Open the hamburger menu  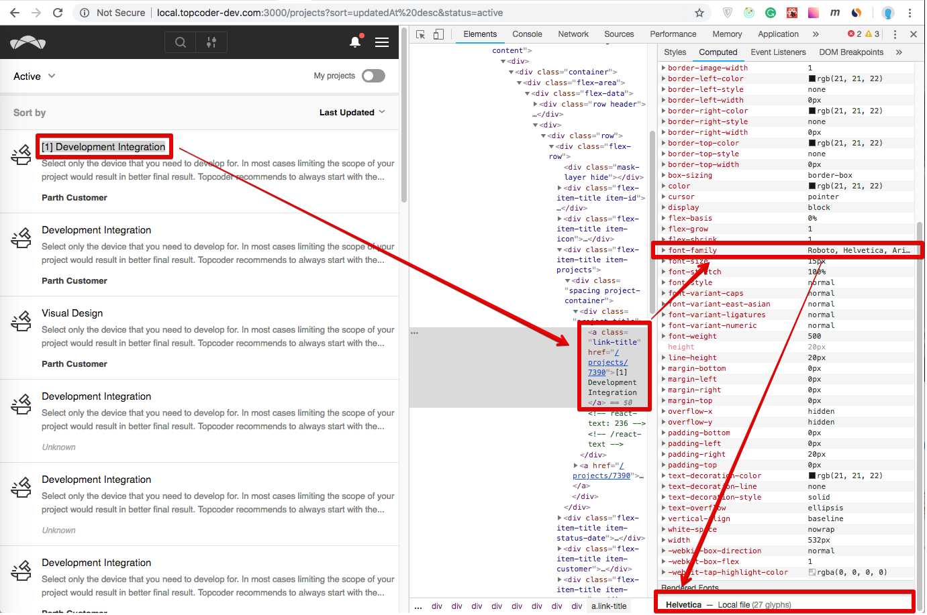pyautogui.click(x=382, y=42)
